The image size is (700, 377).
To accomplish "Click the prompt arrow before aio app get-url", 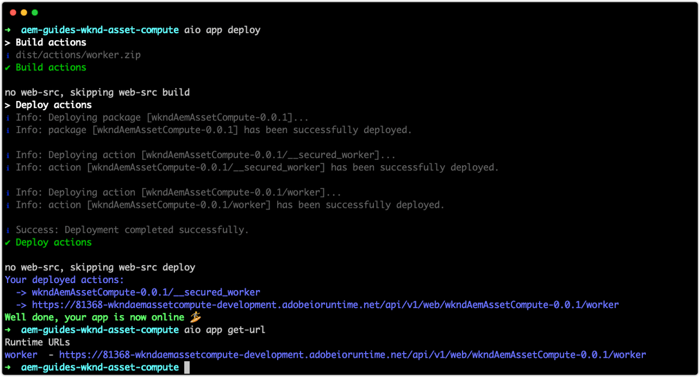I will click(8, 329).
